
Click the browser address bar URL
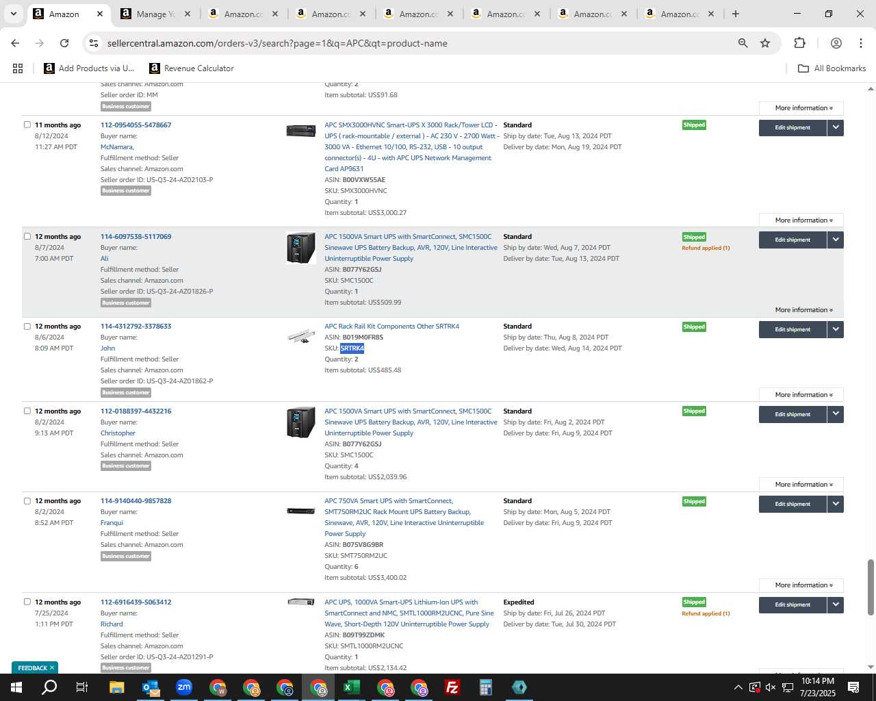[x=277, y=43]
